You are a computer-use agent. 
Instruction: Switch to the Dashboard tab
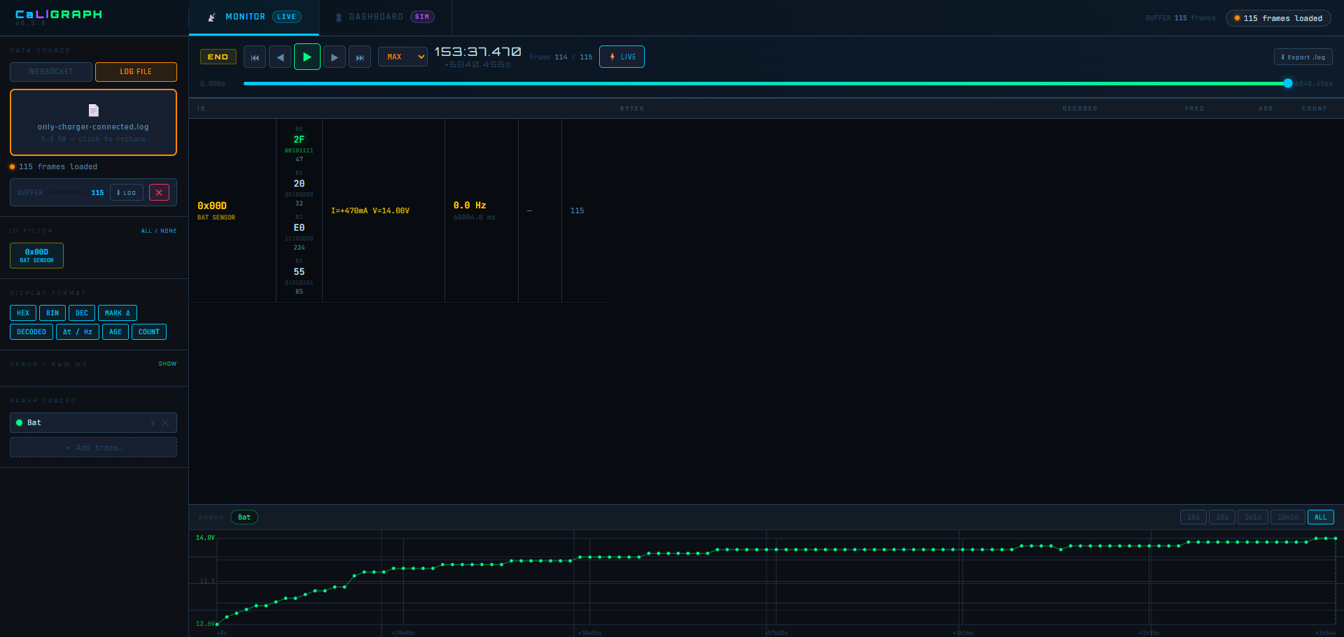click(385, 17)
